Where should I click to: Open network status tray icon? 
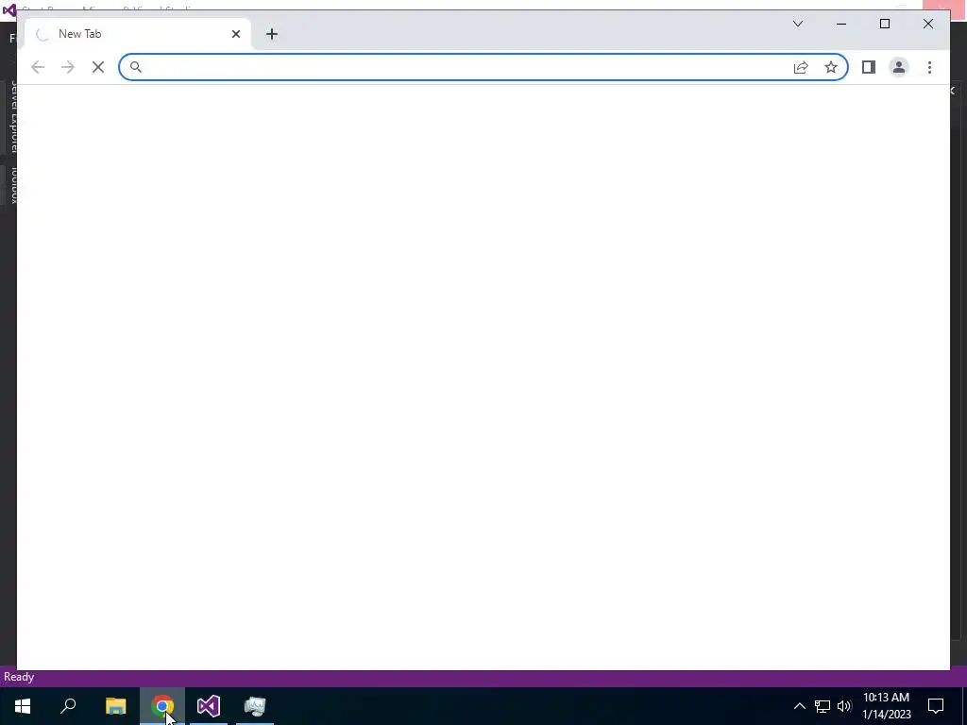[823, 706]
